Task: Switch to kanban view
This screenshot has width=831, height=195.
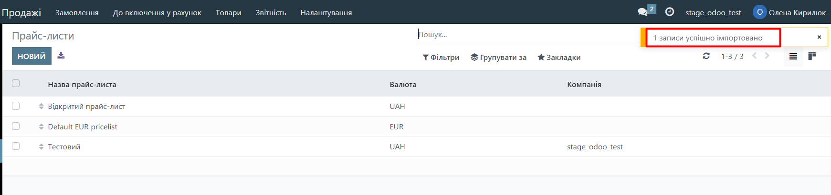Action: coord(812,57)
